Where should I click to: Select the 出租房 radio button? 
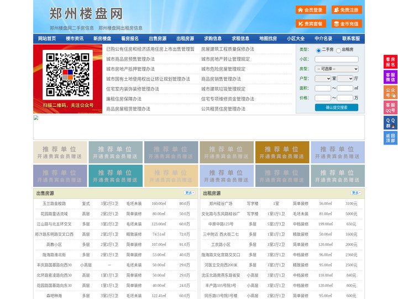point(338,50)
